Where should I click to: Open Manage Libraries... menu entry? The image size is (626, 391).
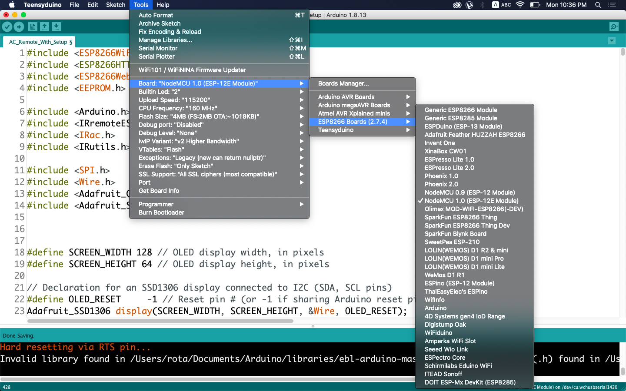pos(219,40)
